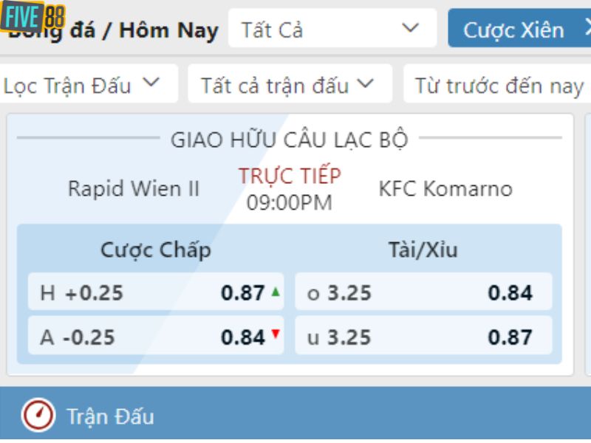This screenshot has width=591, height=443.
Task: Click the Five88 logo
Action: pyautogui.click(x=33, y=18)
